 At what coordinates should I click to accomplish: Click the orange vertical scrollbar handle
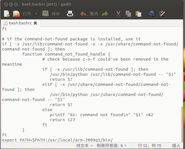[x=182, y=124]
